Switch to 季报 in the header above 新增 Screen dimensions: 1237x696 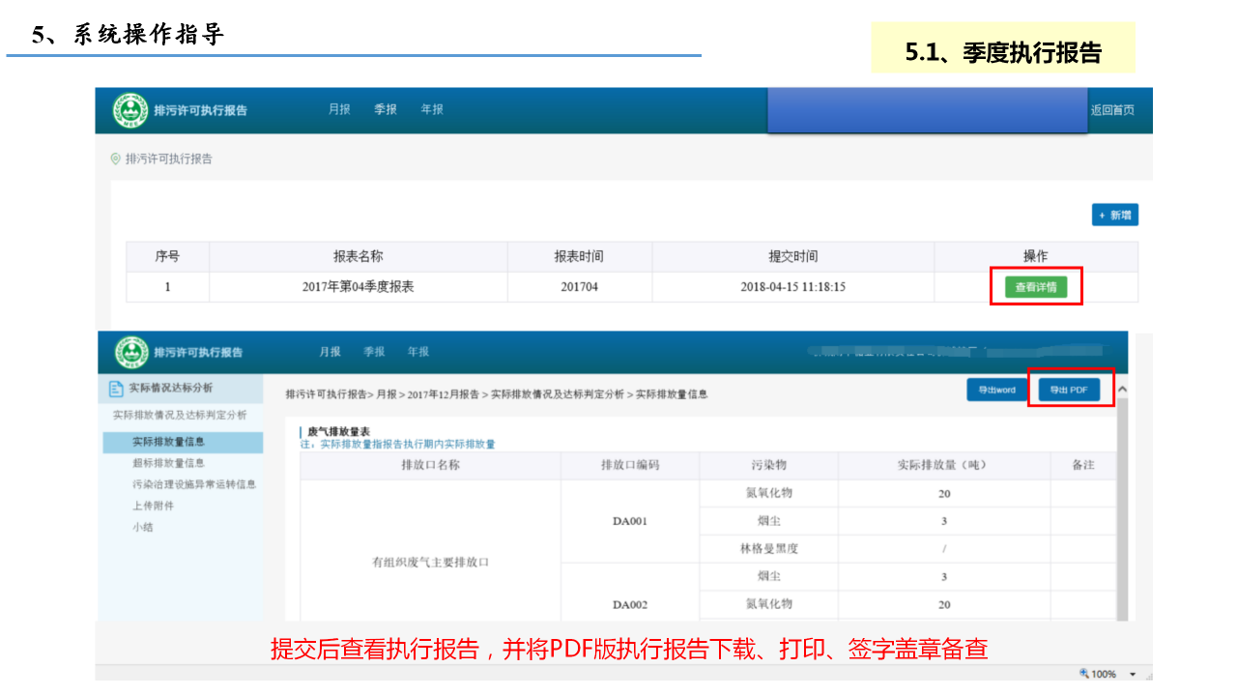coord(386,109)
